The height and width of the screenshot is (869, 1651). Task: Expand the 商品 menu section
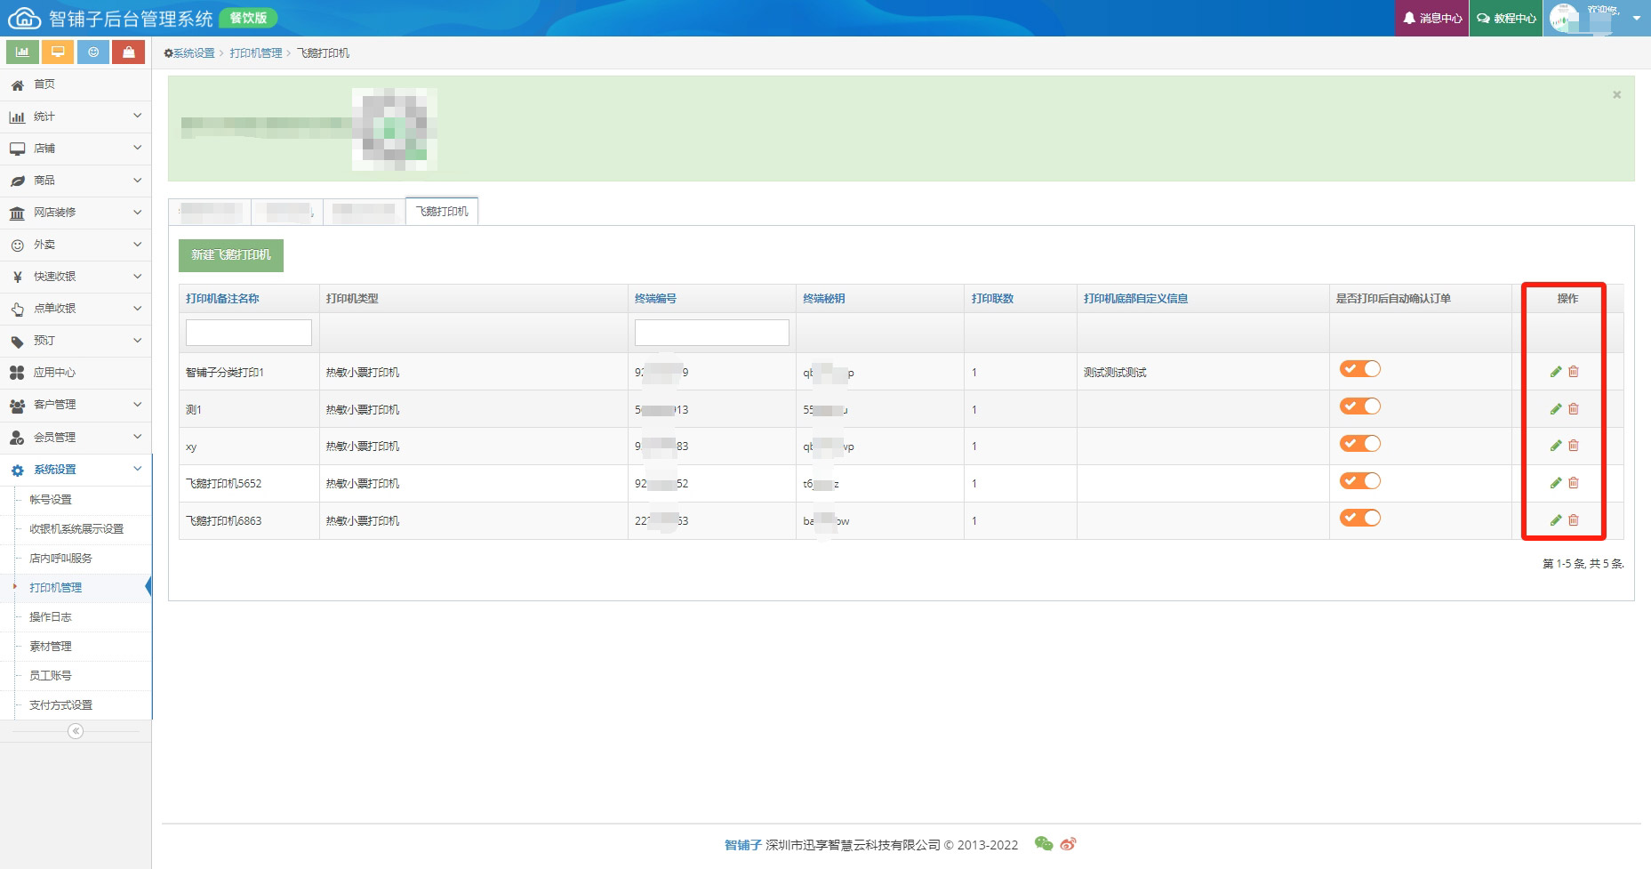click(76, 181)
